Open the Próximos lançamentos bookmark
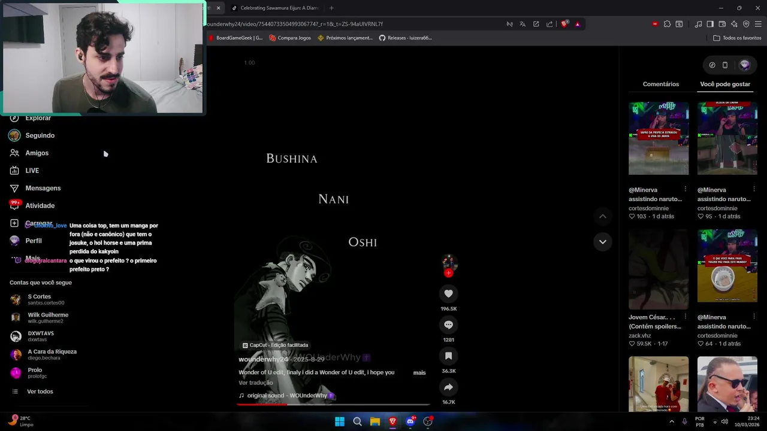Screen dimensions: 767x431 click(x=345, y=38)
